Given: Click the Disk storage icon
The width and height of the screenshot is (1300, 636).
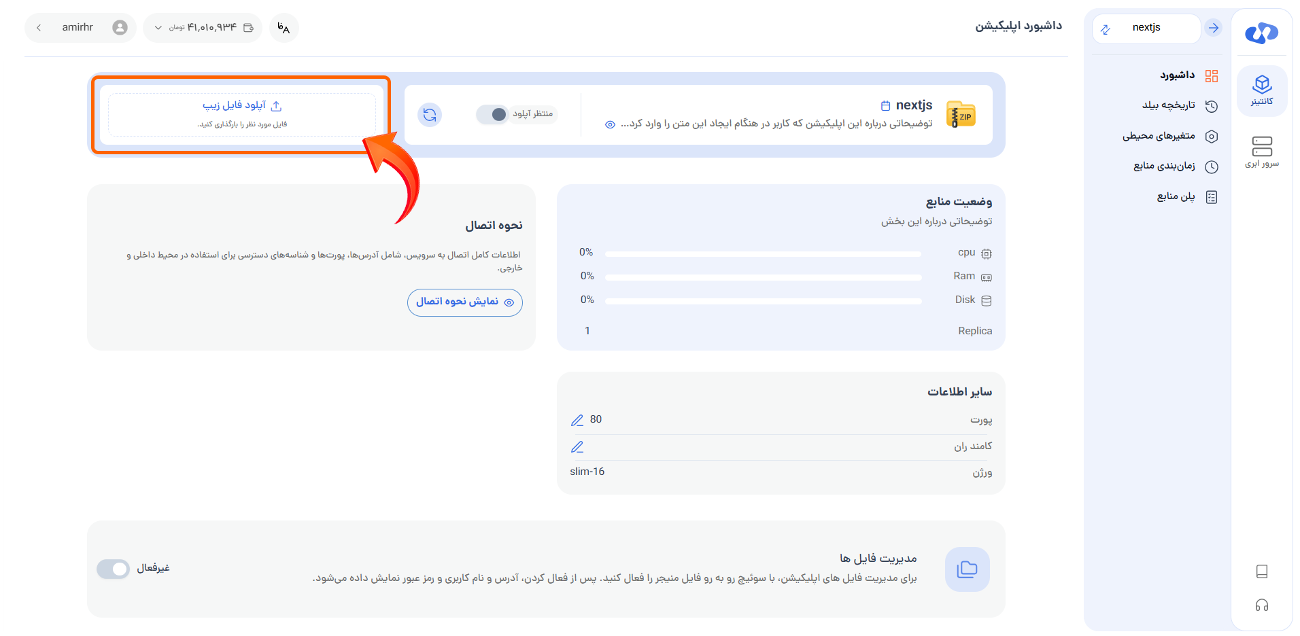Looking at the screenshot, I should click(987, 300).
